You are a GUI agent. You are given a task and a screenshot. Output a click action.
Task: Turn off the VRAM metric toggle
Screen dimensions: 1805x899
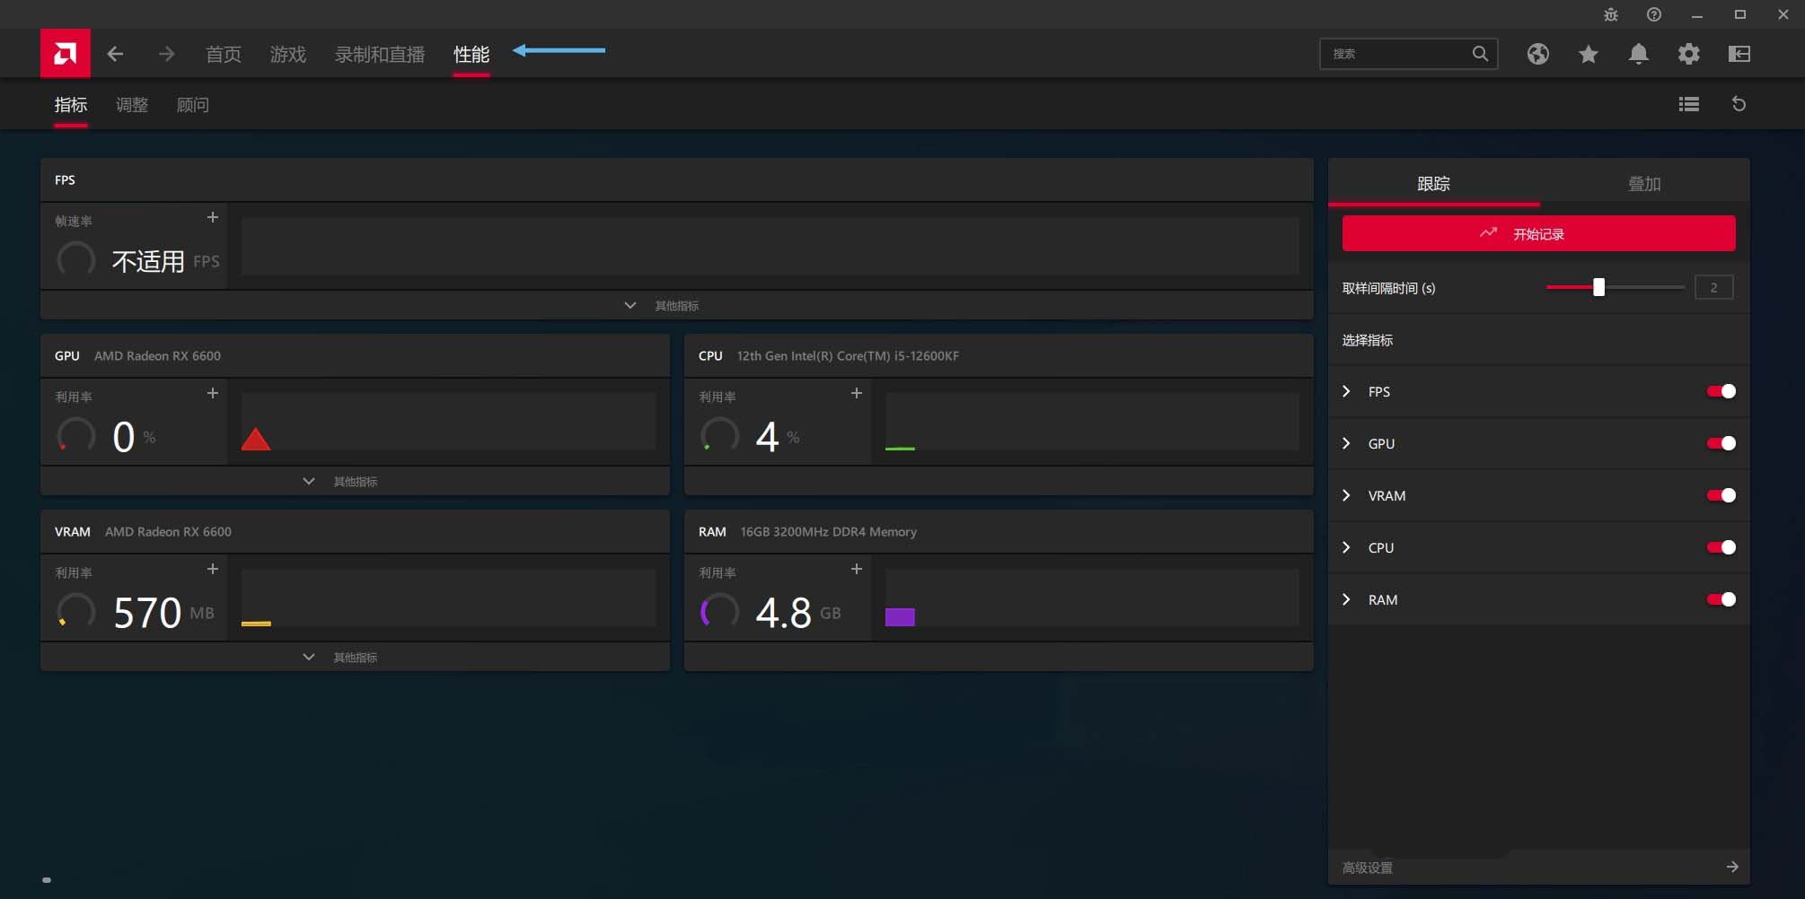point(1721,495)
